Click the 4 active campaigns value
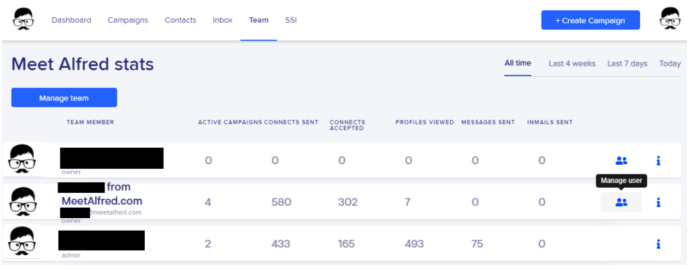This screenshot has width=689, height=269. pos(208,203)
